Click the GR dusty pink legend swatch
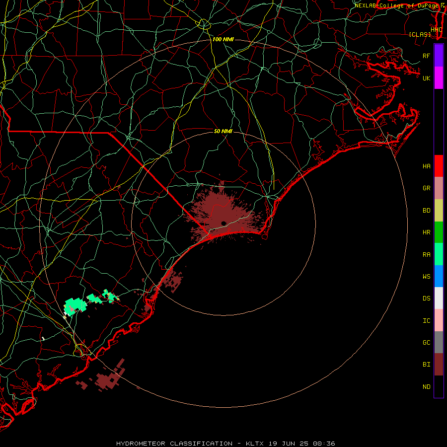 pos(439,188)
